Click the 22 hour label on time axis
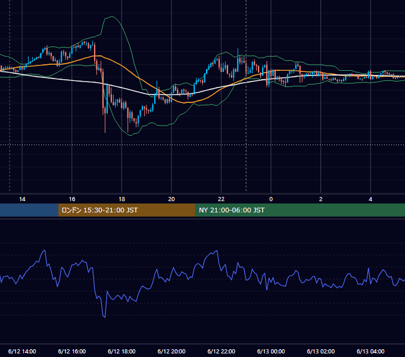Image resolution: width=405 pixels, height=357 pixels. pyautogui.click(x=221, y=199)
